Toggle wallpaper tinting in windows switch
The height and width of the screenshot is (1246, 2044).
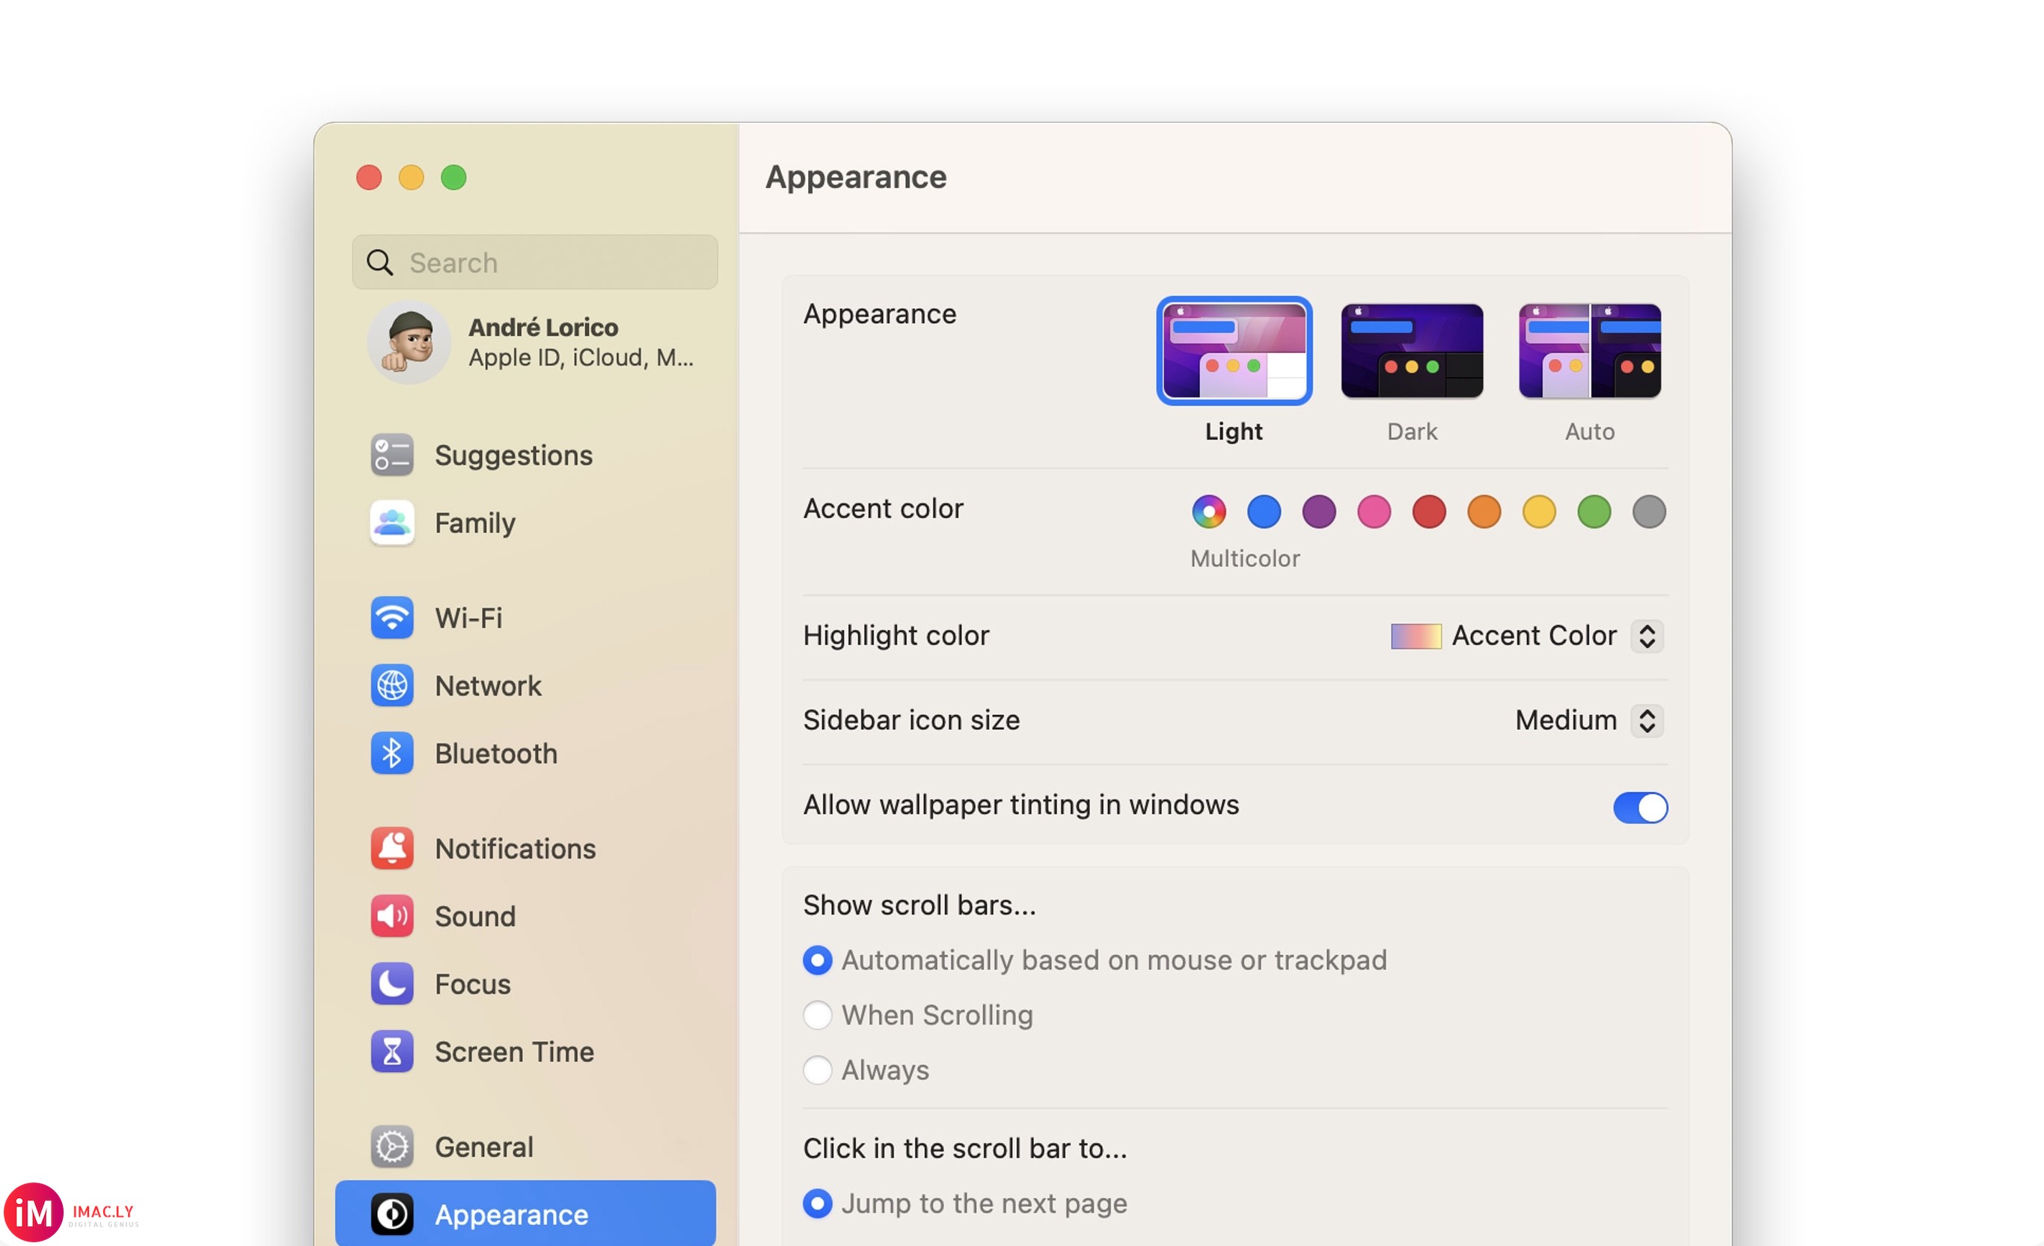[1640, 807]
